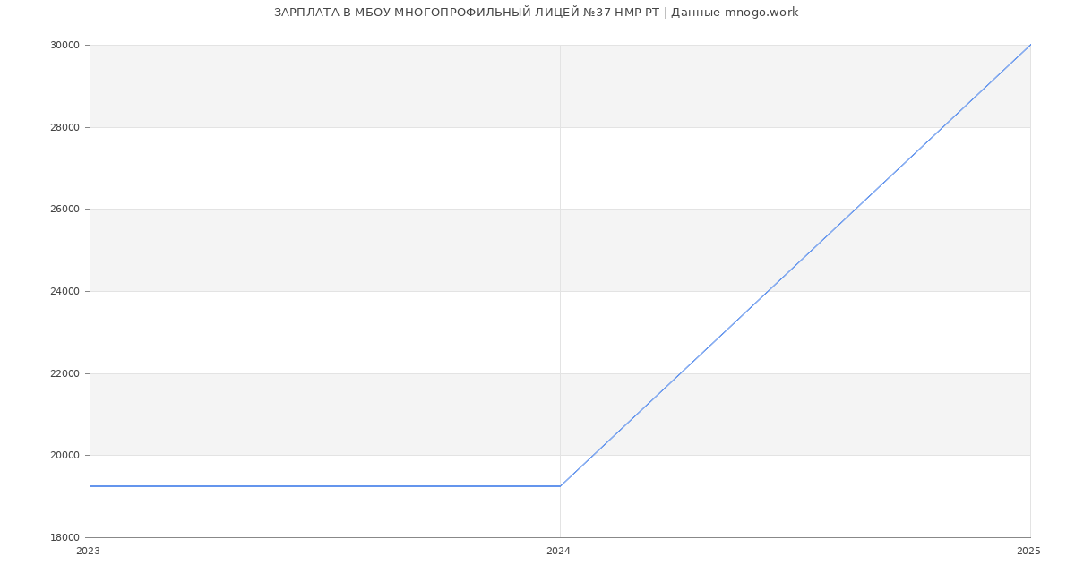Click the 26000 y-axis label
The width and height of the screenshot is (1075, 582).
click(65, 210)
